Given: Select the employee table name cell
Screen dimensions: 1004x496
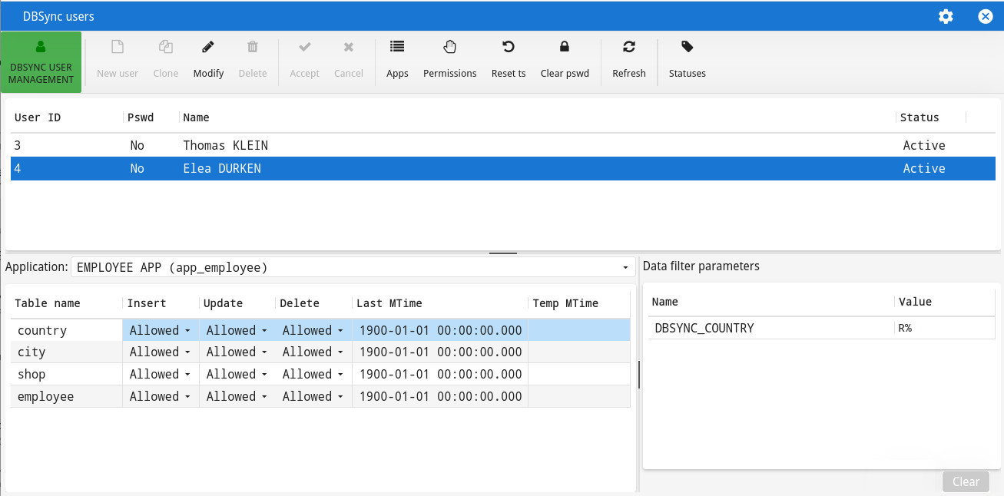Looking at the screenshot, I should tap(67, 396).
